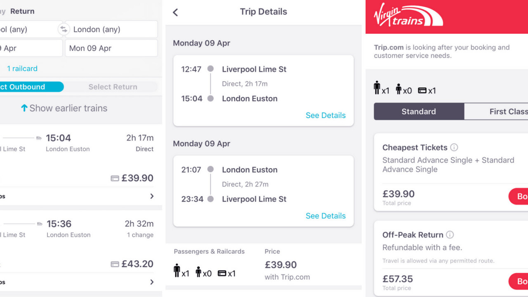Switch to Select Return toggle
This screenshot has width=528, height=297.
(x=113, y=87)
